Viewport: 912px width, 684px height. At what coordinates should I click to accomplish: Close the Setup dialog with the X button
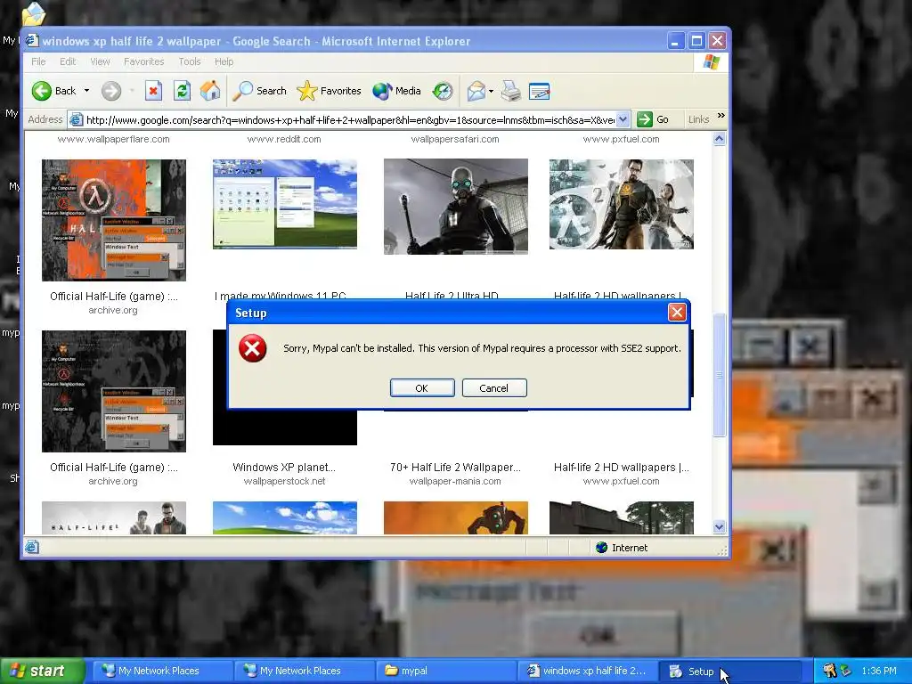coord(677,313)
